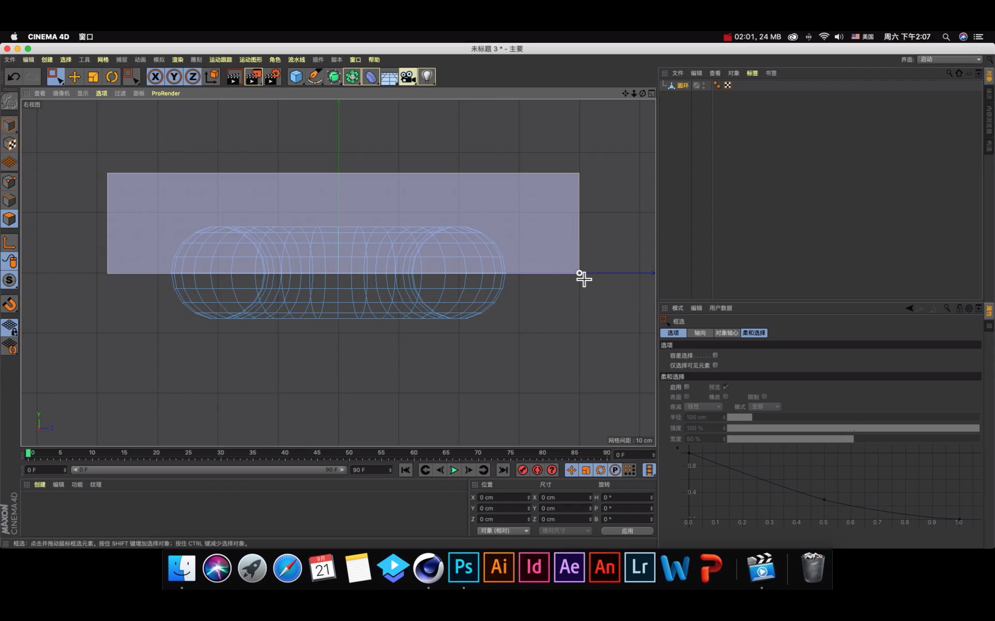
Task: Open the Light object icon
Action: click(x=426, y=77)
